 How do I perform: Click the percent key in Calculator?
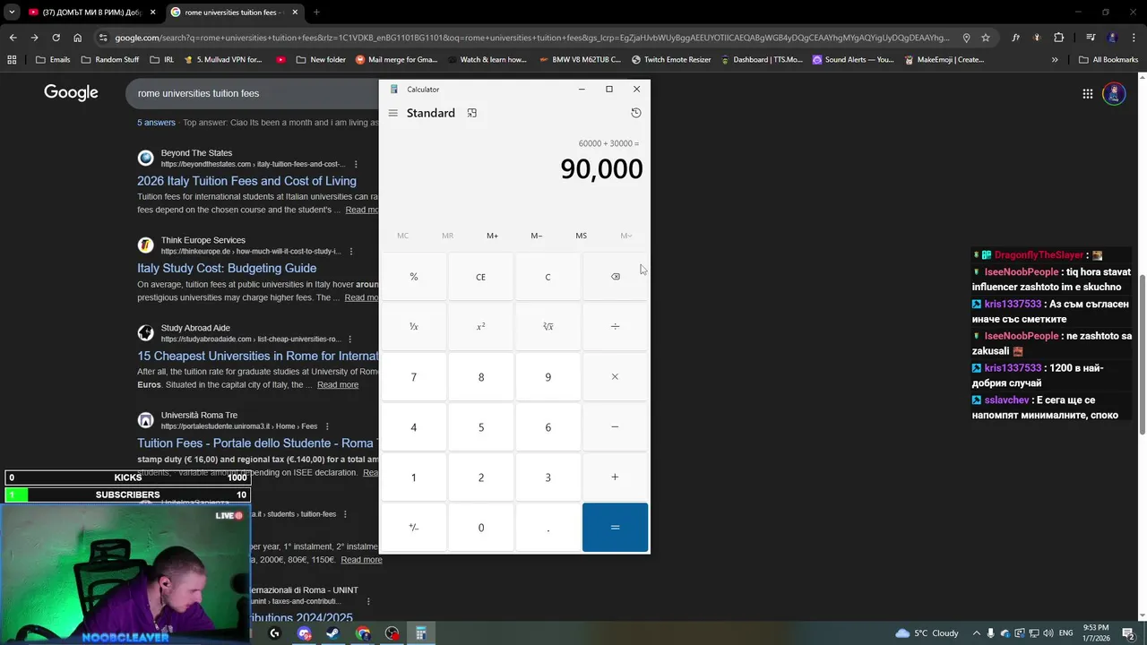(x=413, y=277)
